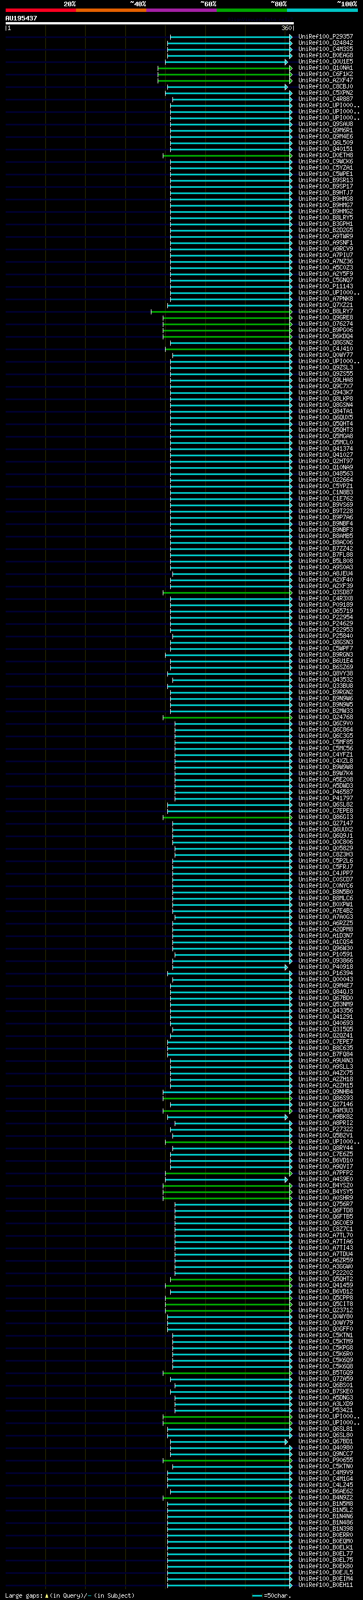This screenshot has height=1600, width=363.
Task: Open hit UniRef100_P22954
Action: point(326,617)
